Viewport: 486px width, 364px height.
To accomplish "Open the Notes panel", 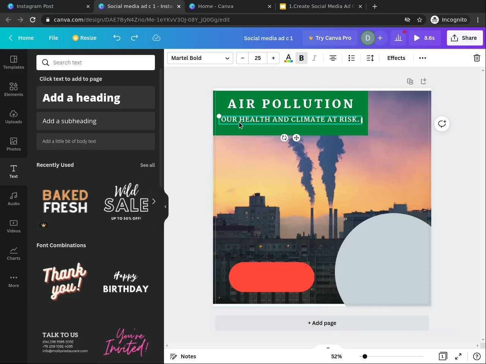I will [x=183, y=356].
